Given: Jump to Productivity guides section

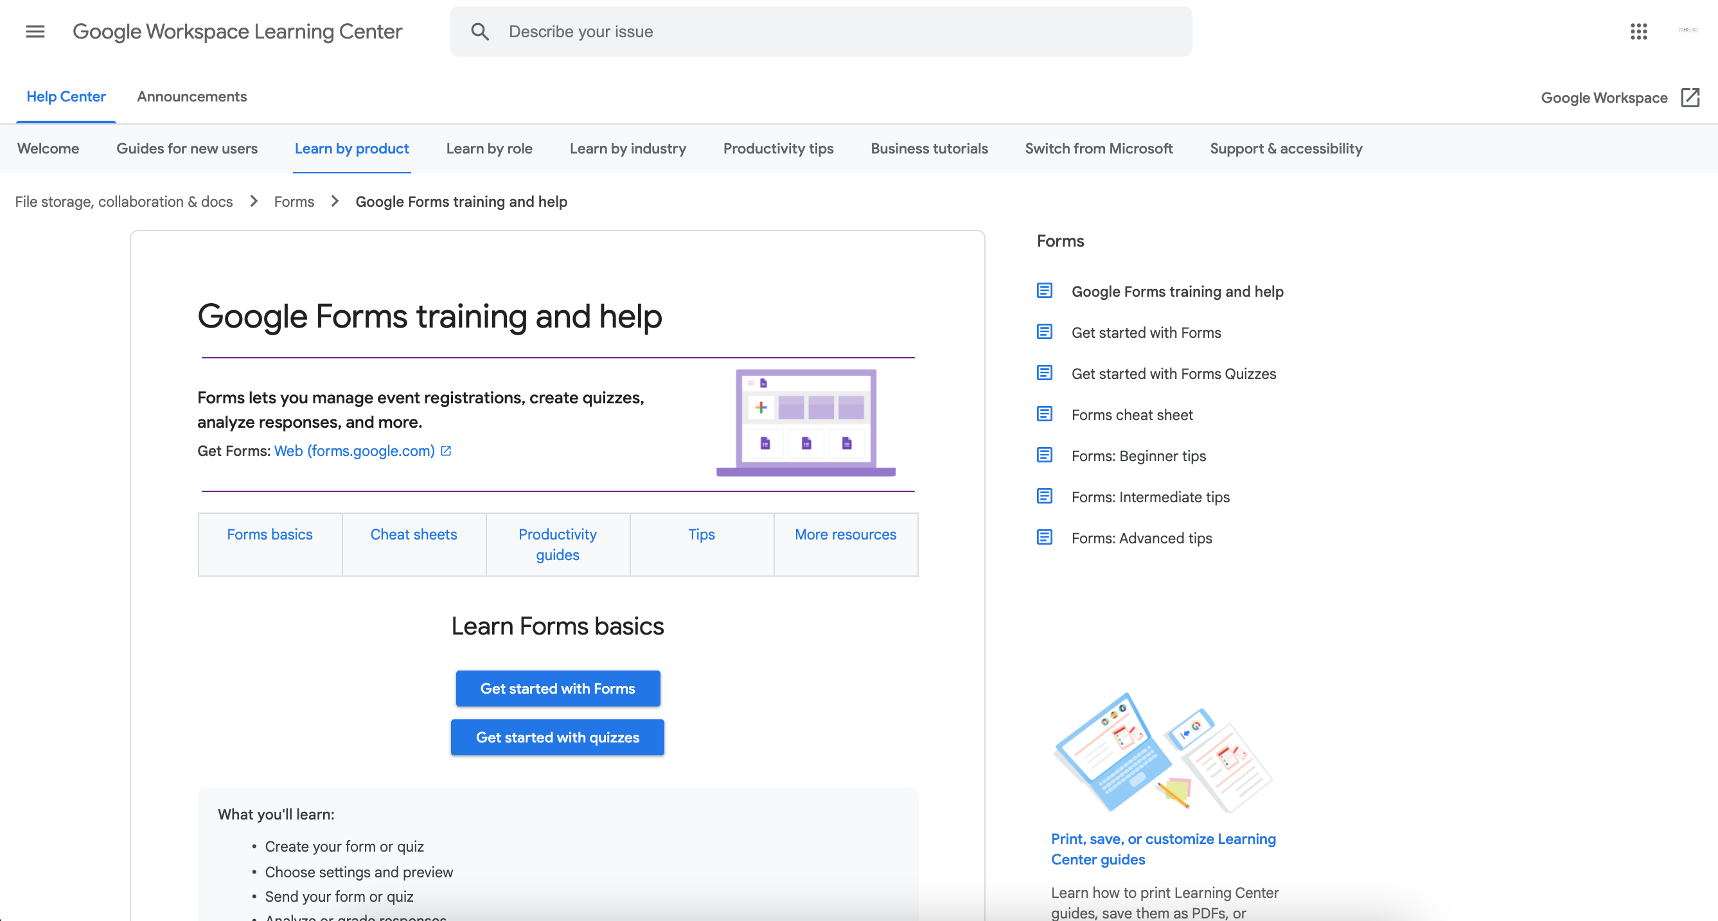Looking at the screenshot, I should [558, 544].
